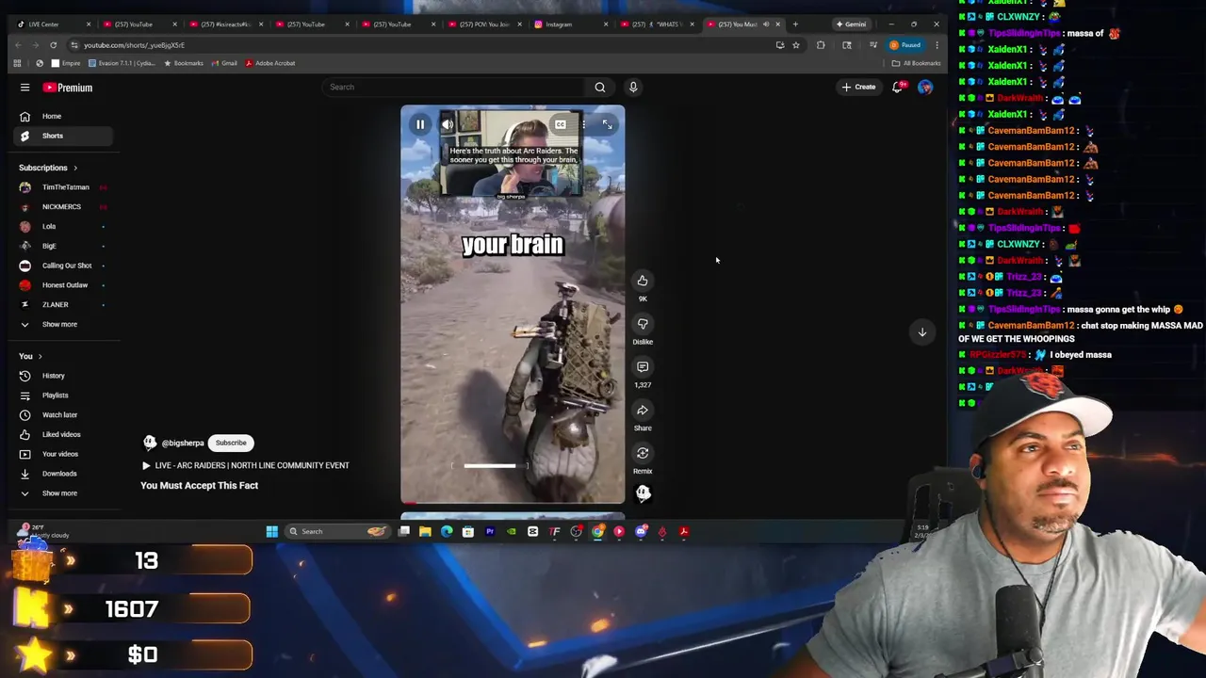Open fullscreen for the Short
1206x678 pixels.
(x=607, y=124)
